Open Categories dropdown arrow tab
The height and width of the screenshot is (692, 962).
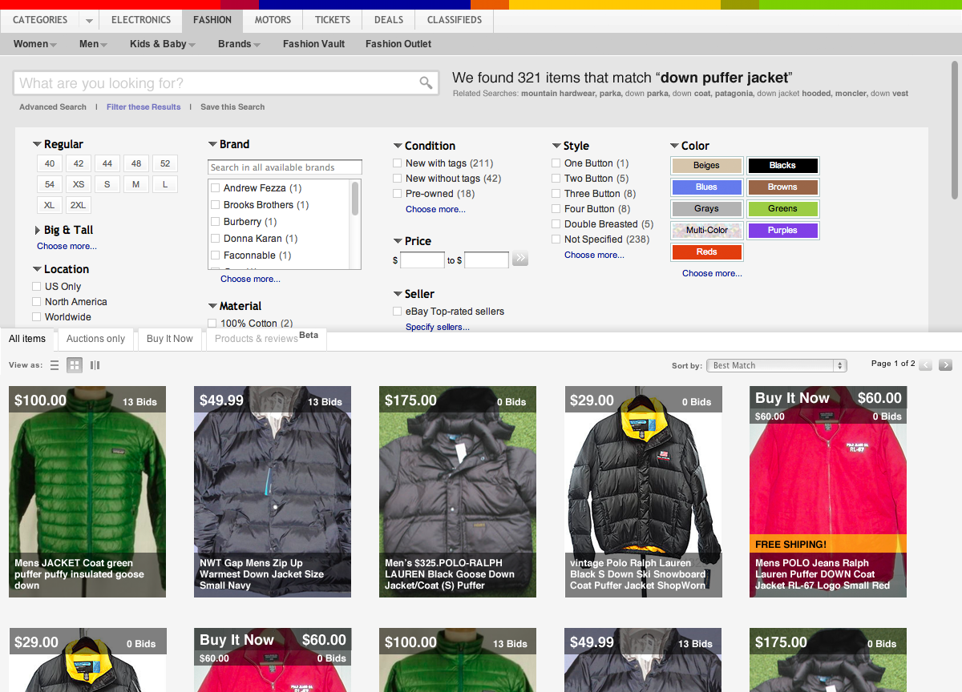tap(89, 21)
